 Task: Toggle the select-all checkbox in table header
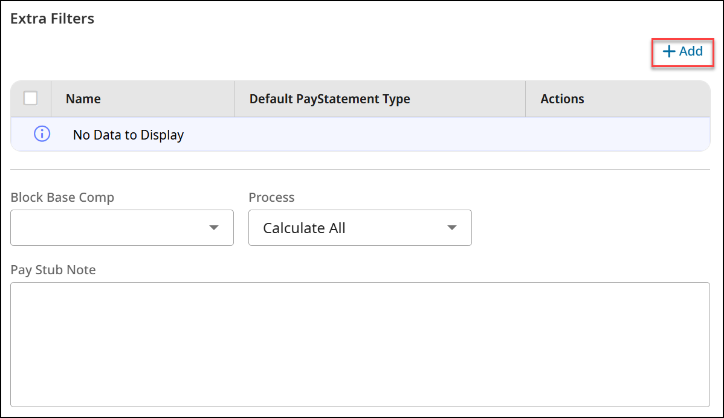30,98
